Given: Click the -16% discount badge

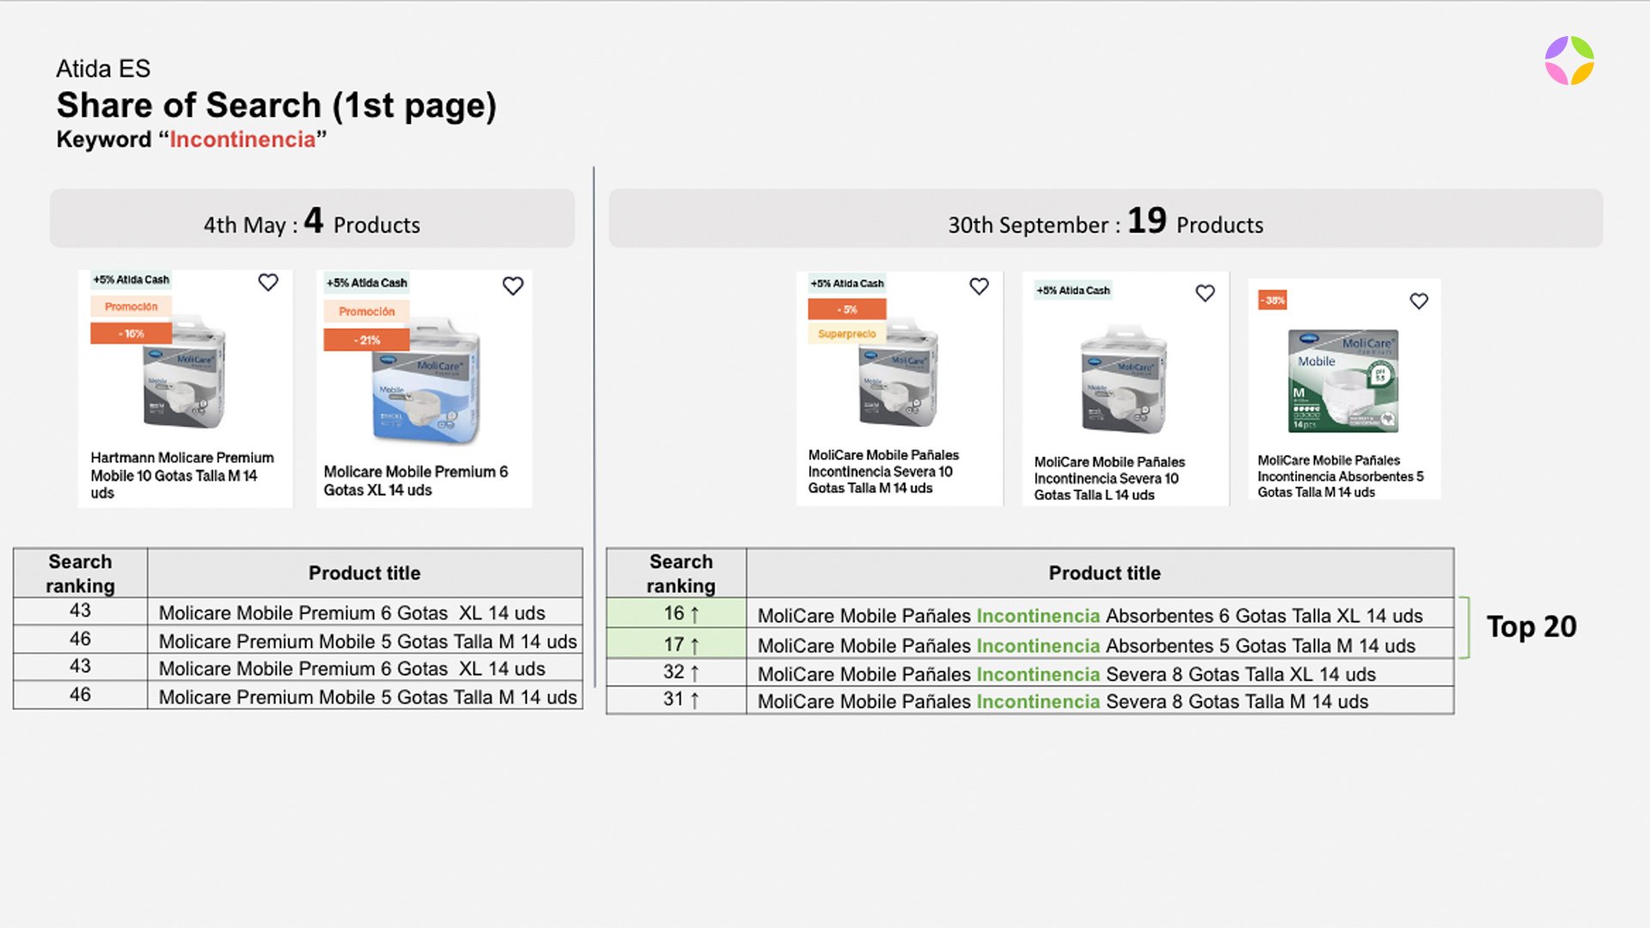Looking at the screenshot, I should tap(131, 333).
